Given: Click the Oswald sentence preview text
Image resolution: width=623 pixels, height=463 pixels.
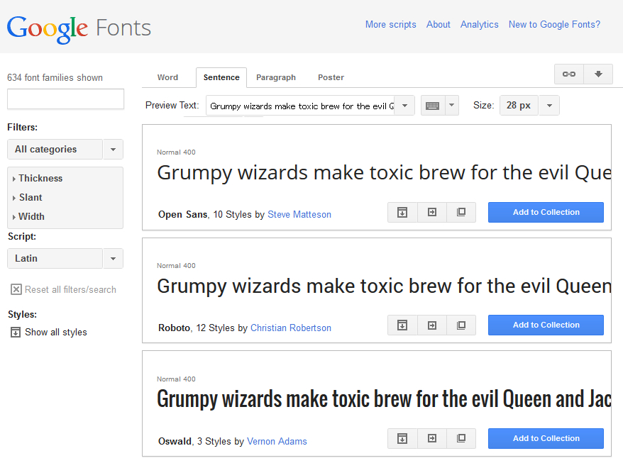Looking at the screenshot, I should point(384,399).
